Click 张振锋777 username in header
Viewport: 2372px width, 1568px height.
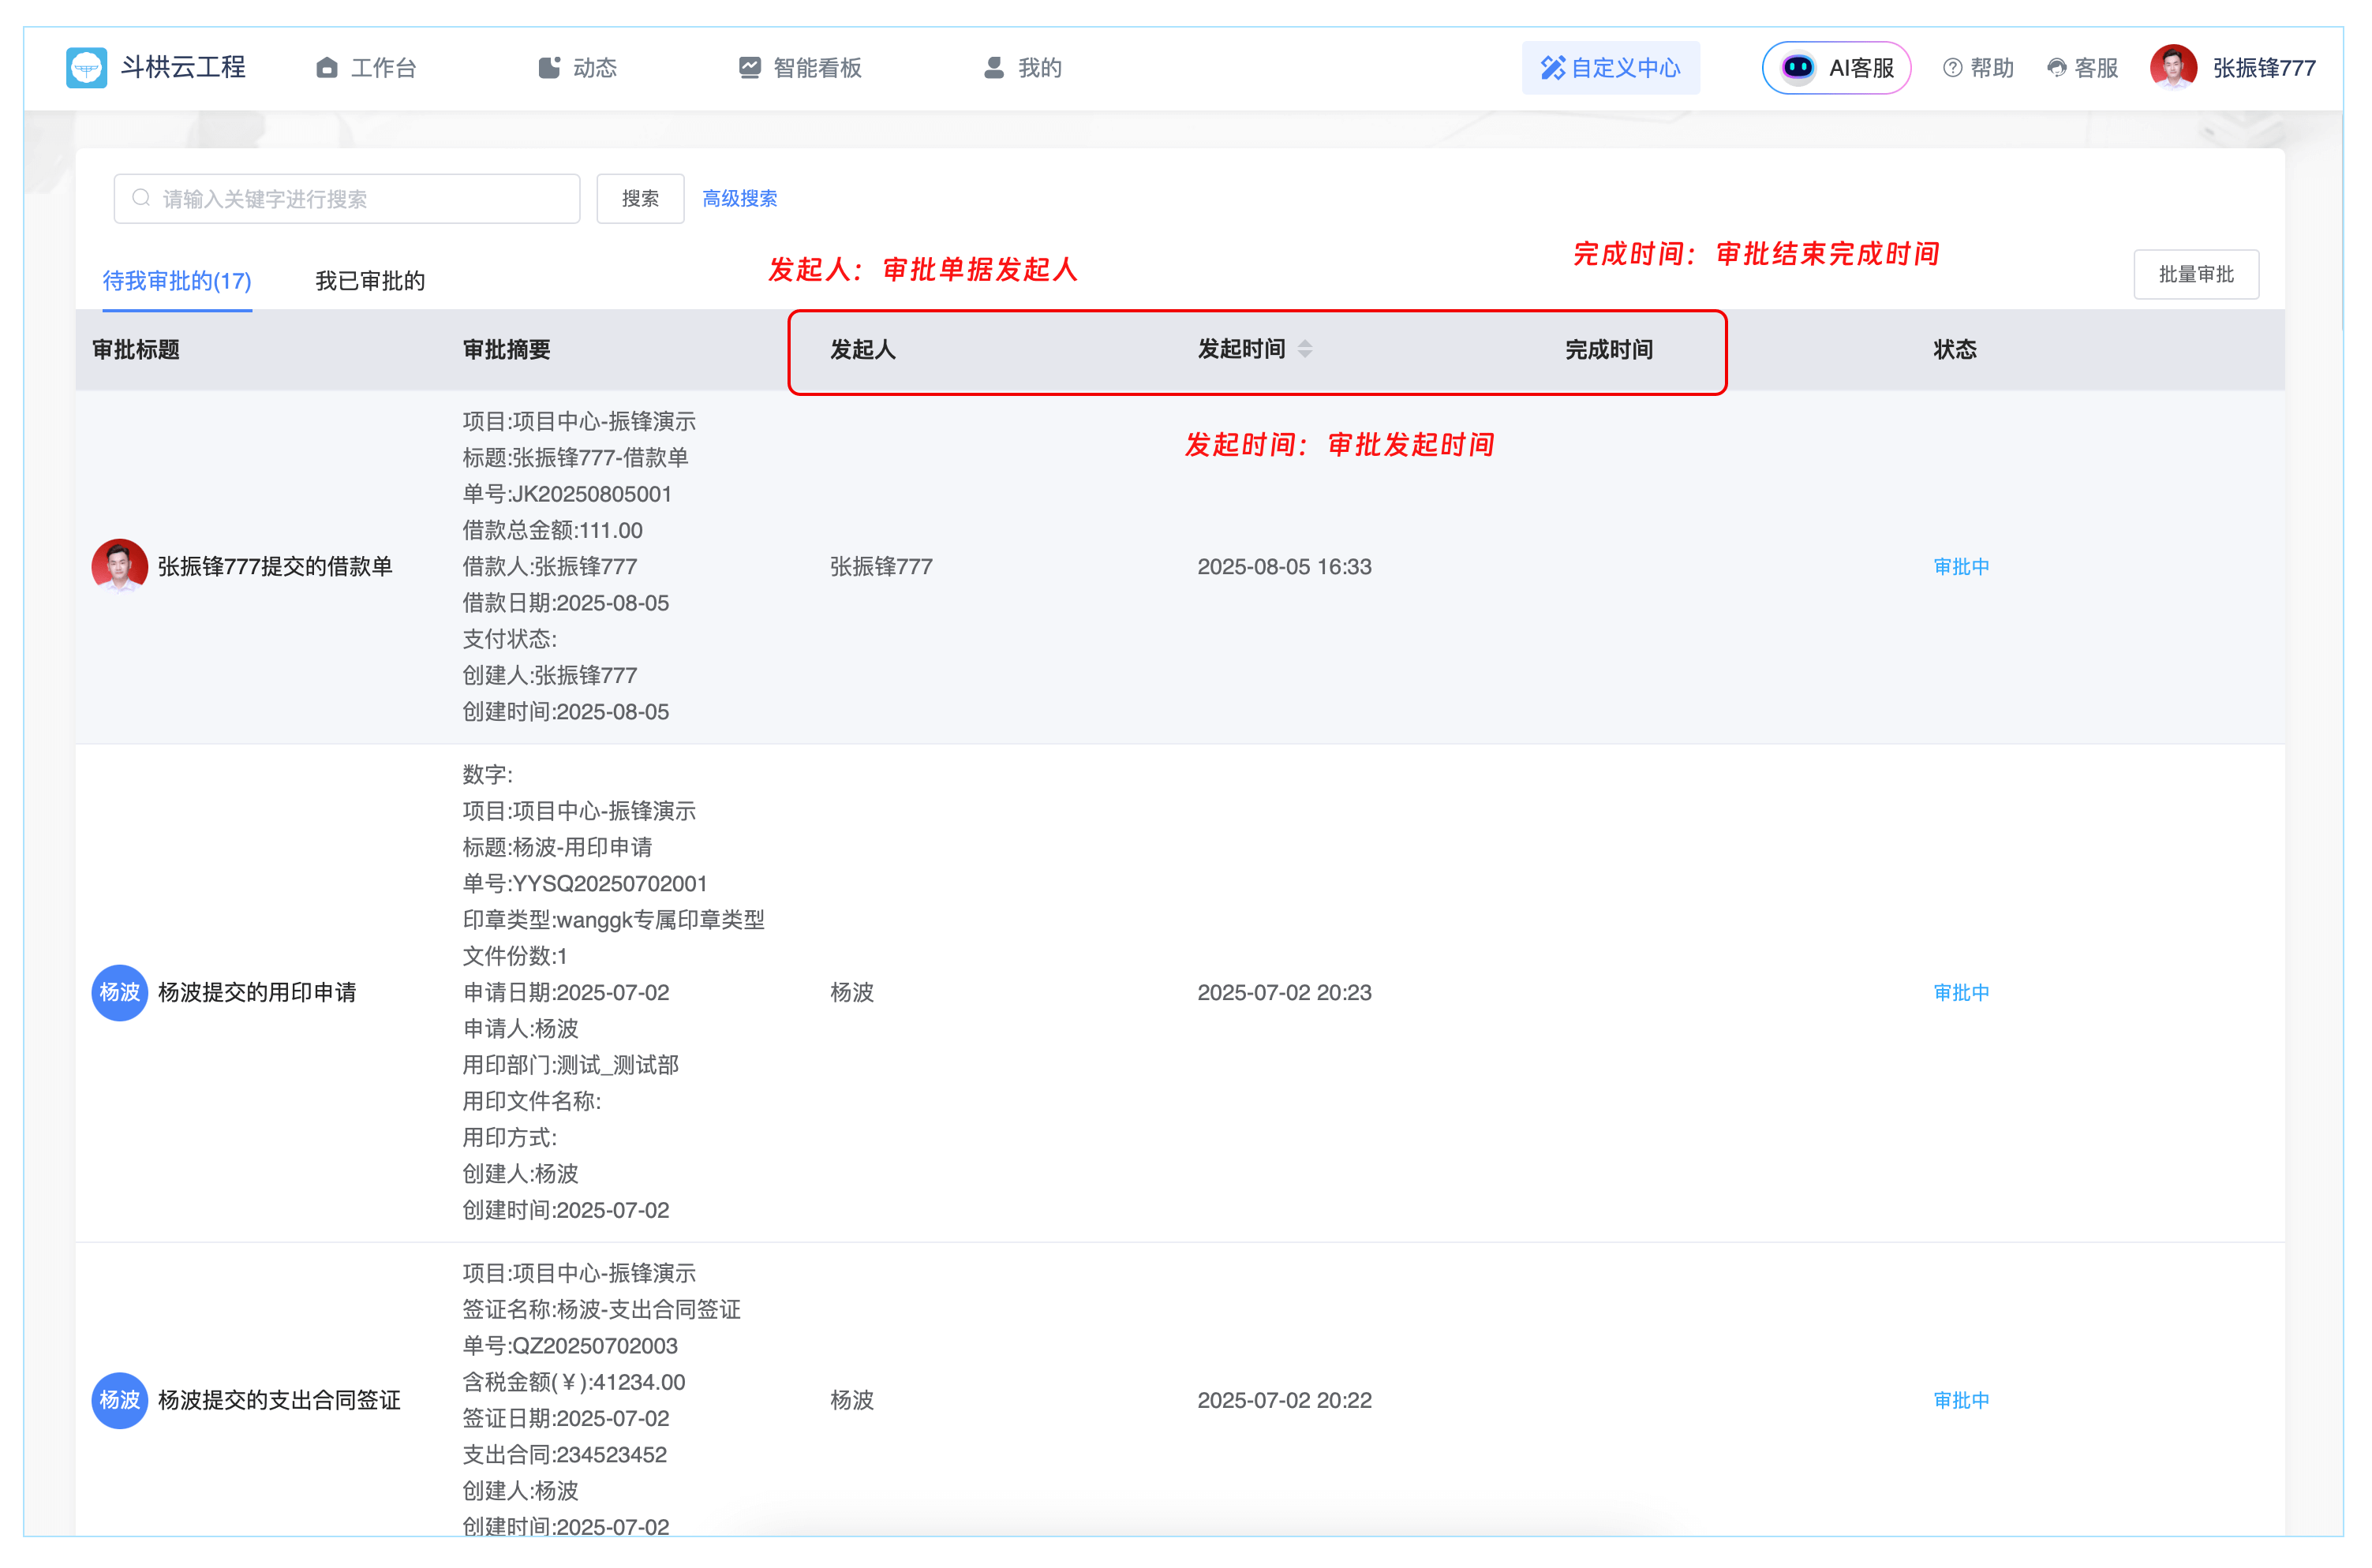pyautogui.click(x=2264, y=67)
